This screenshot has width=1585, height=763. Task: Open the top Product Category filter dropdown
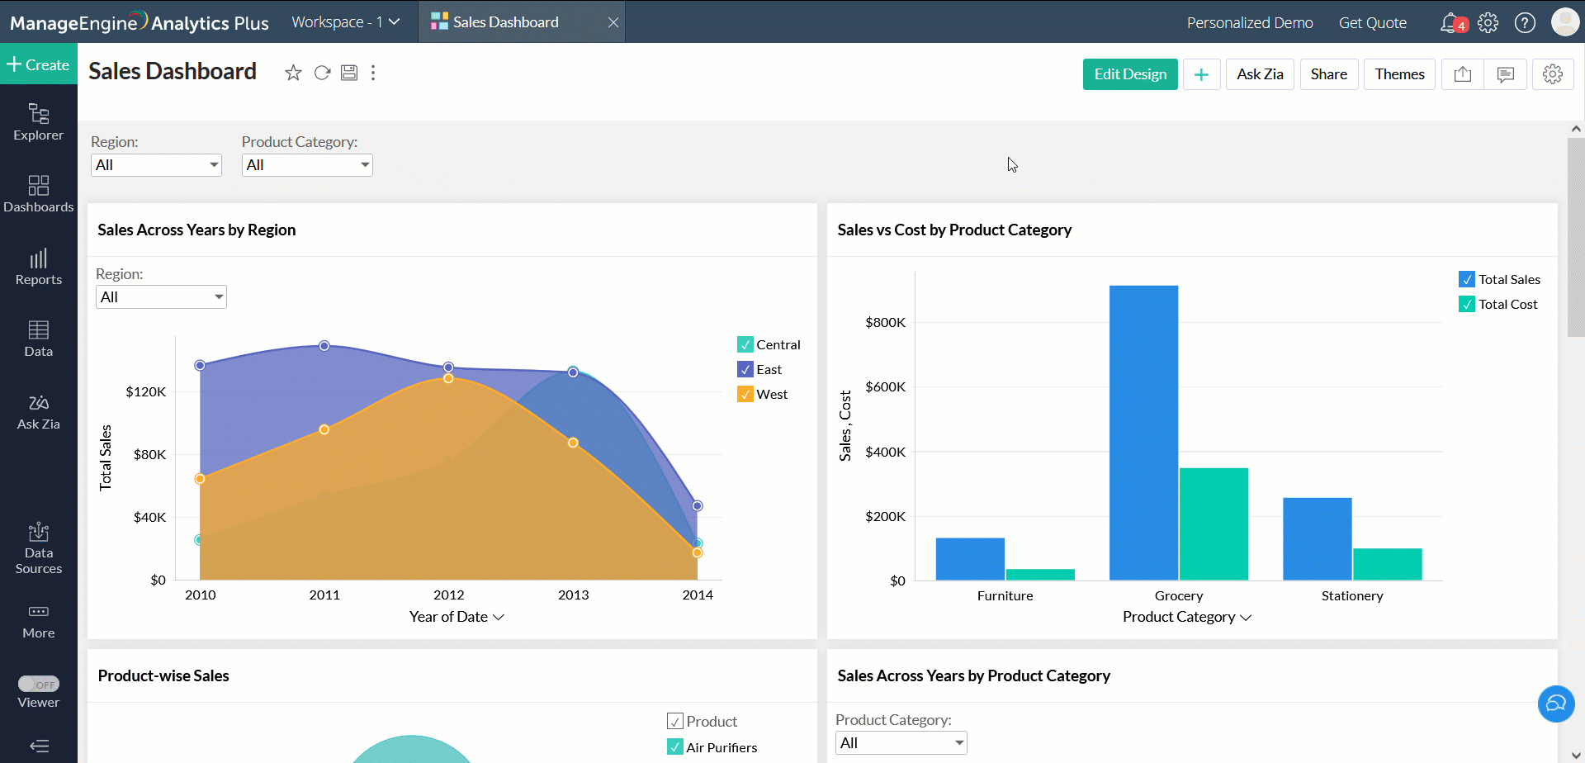307,165
